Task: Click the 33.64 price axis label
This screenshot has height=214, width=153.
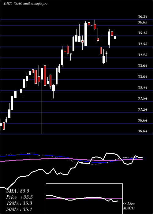Action: tap(142, 66)
